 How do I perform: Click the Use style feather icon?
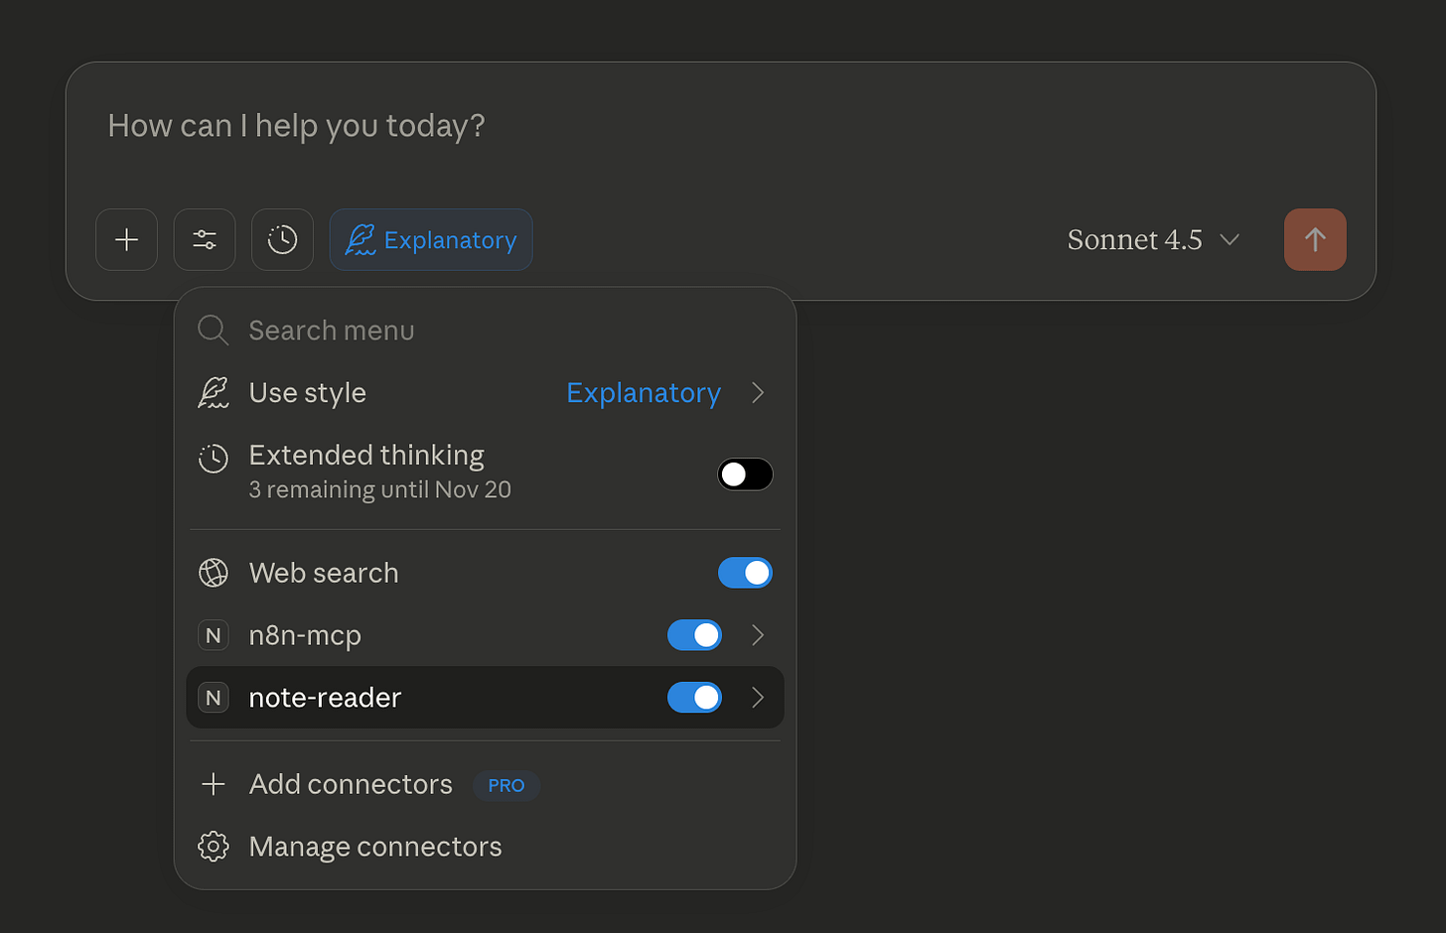coord(213,393)
